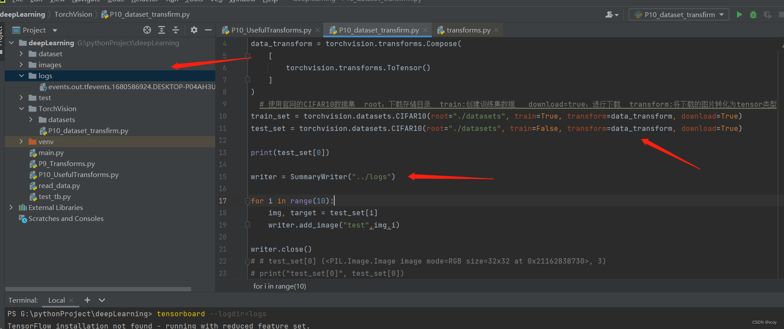
Task: Fold the comment block at line 22
Action: 247,261
